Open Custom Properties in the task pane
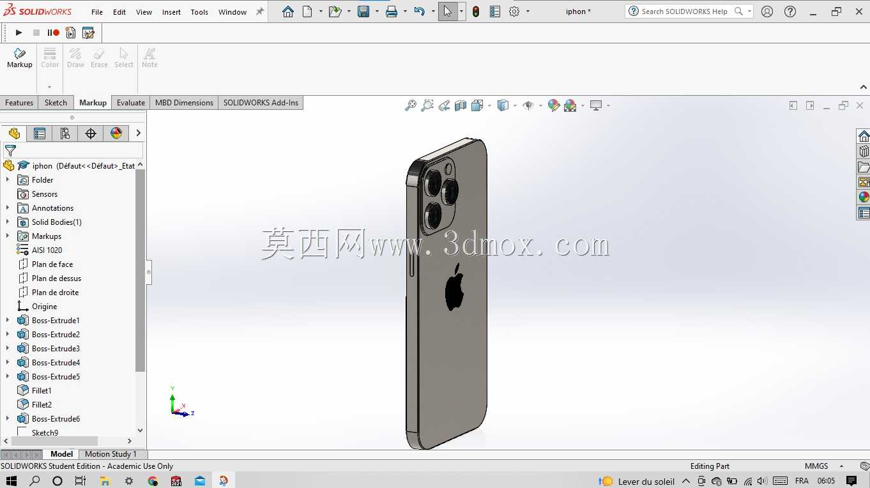 pyautogui.click(x=864, y=213)
